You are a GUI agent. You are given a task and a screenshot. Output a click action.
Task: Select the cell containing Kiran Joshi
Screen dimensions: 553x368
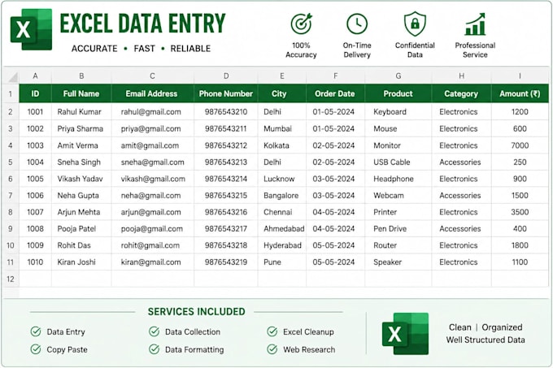tap(81, 262)
